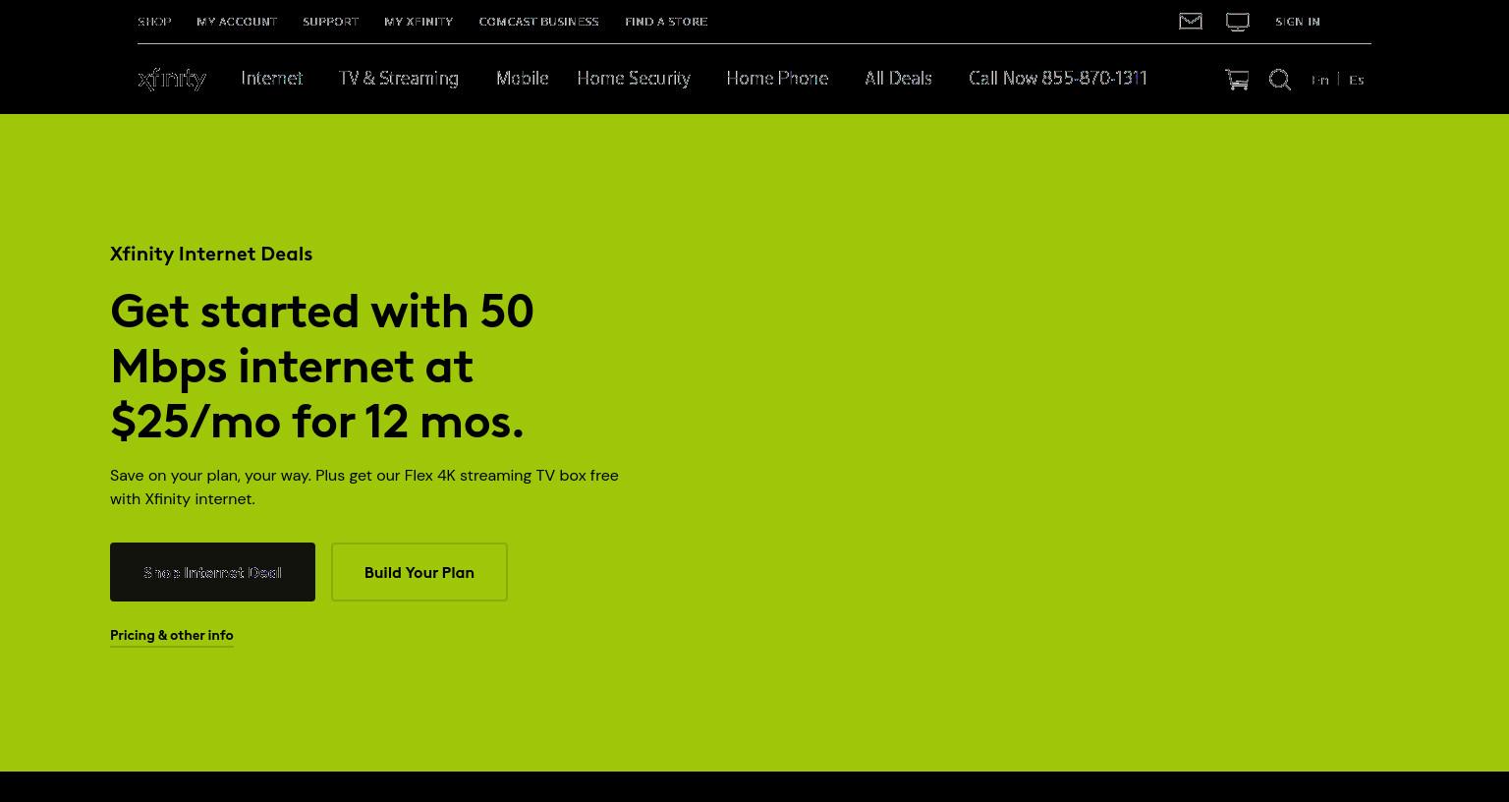The height and width of the screenshot is (802, 1509).
Task: Click the Xfinity Internet Deals subheading
Action: tap(211, 254)
